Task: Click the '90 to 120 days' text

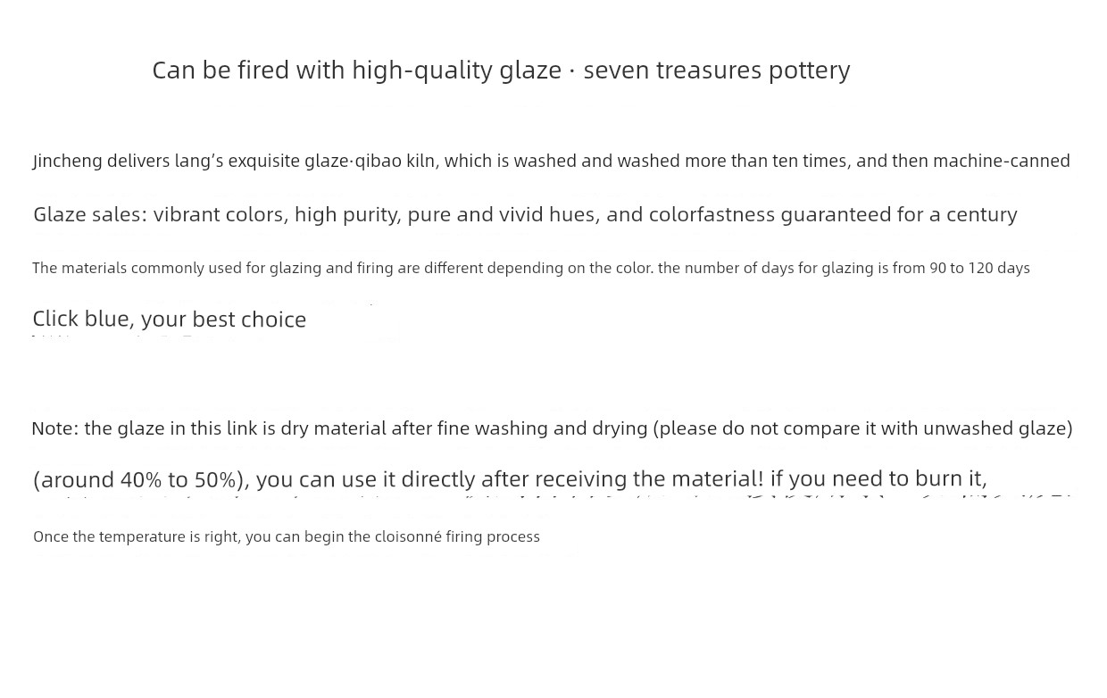Action: pyautogui.click(x=979, y=268)
